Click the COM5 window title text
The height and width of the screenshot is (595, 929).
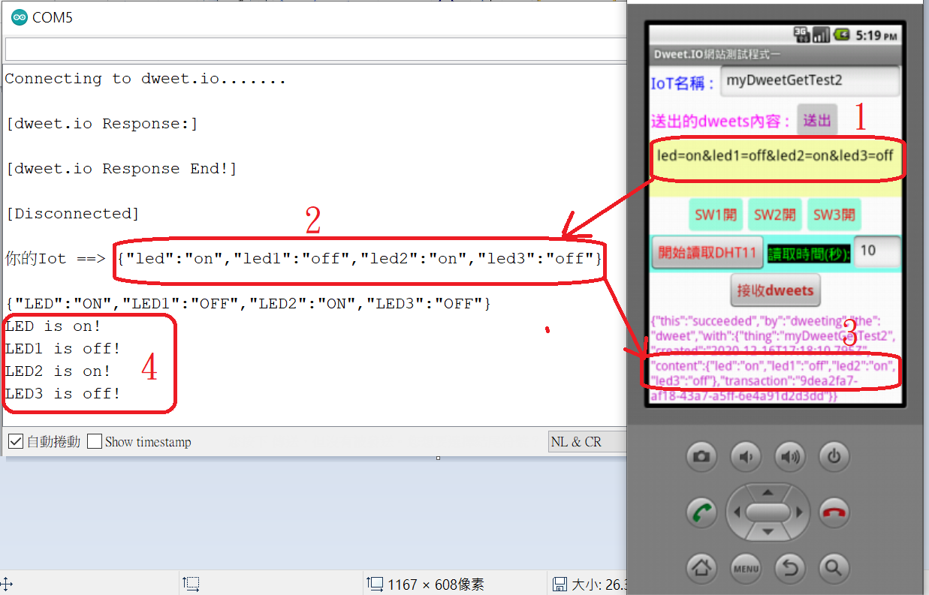53,17
